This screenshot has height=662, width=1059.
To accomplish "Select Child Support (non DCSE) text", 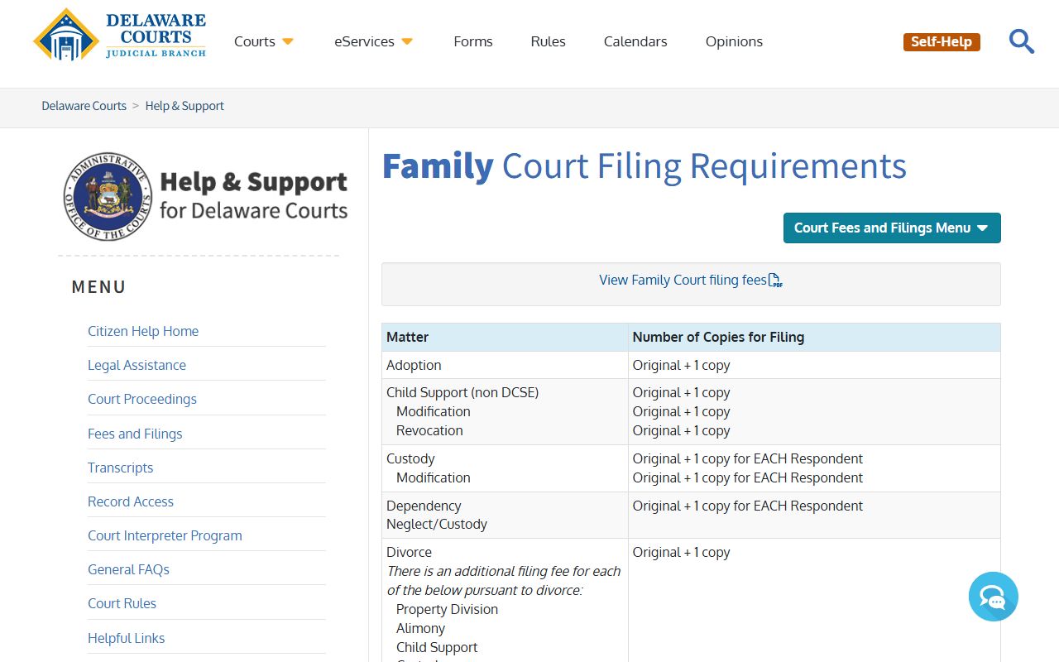I will tap(462, 392).
